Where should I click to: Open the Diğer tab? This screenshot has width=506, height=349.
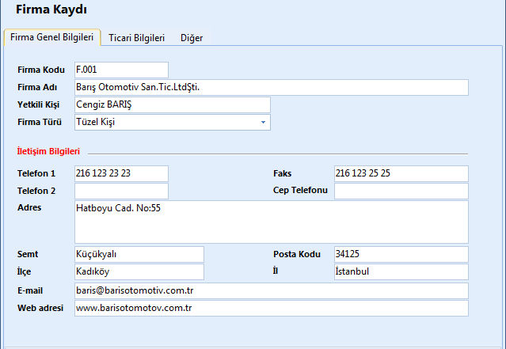tap(191, 38)
